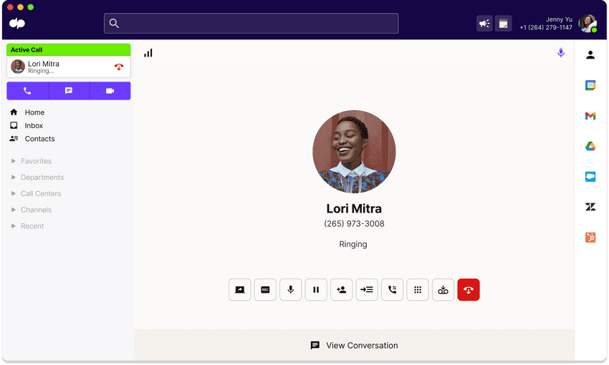Open Contacts from the sidebar
This screenshot has height=365, width=609.
point(39,139)
